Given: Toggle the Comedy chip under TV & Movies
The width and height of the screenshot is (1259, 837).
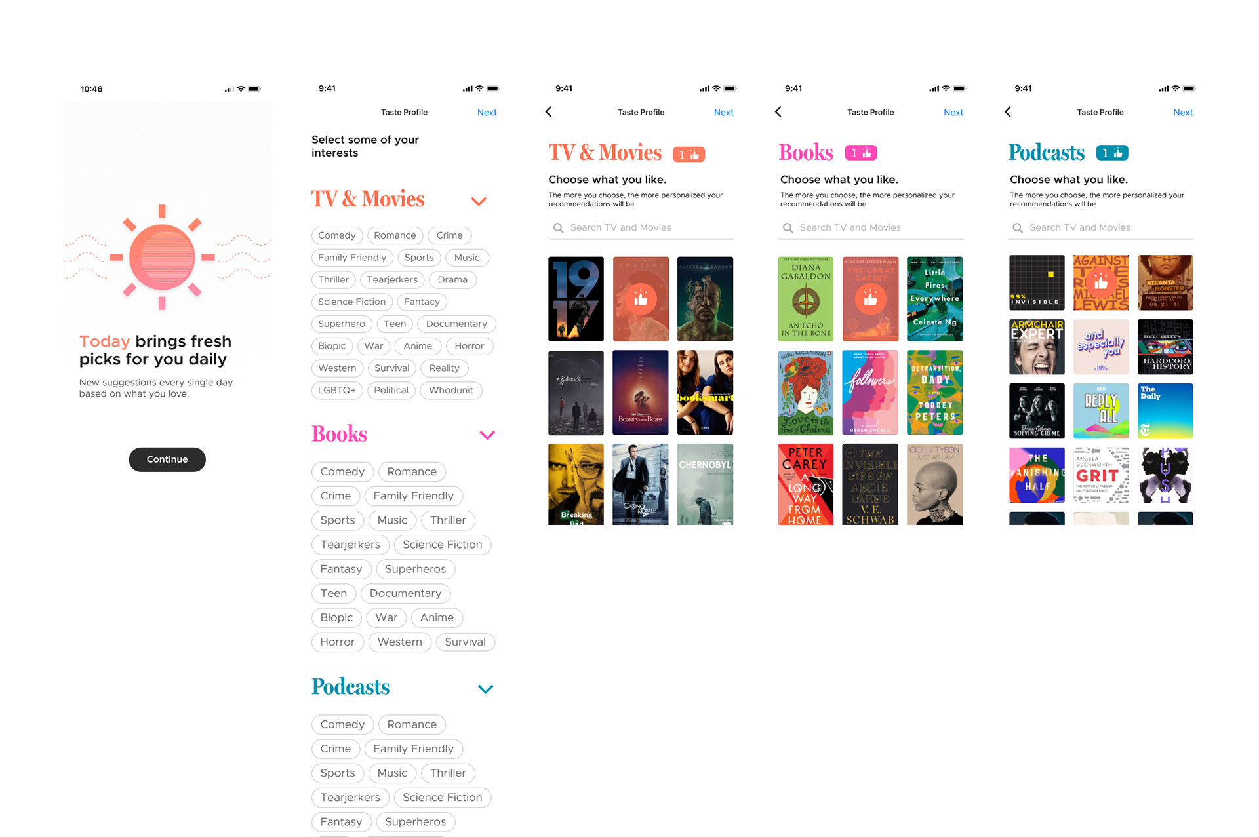Looking at the screenshot, I should coord(337,235).
